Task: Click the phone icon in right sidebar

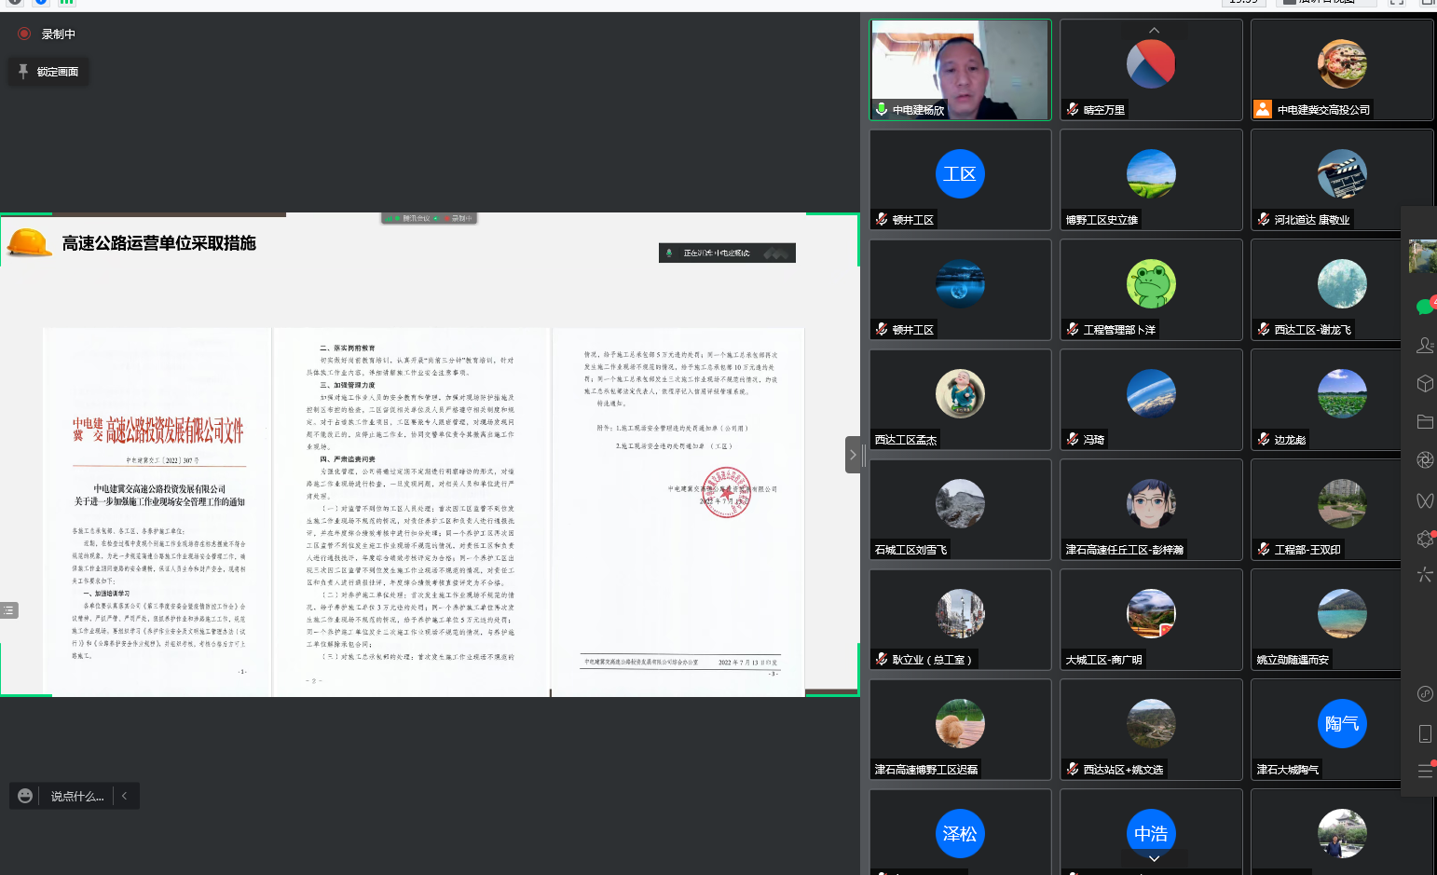Action: 1424,733
